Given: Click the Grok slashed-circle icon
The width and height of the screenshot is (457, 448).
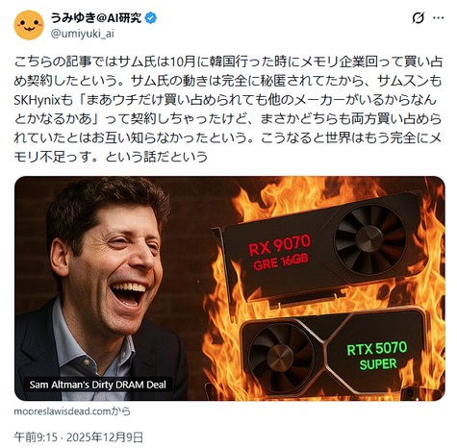Looking at the screenshot, I should 419,18.
